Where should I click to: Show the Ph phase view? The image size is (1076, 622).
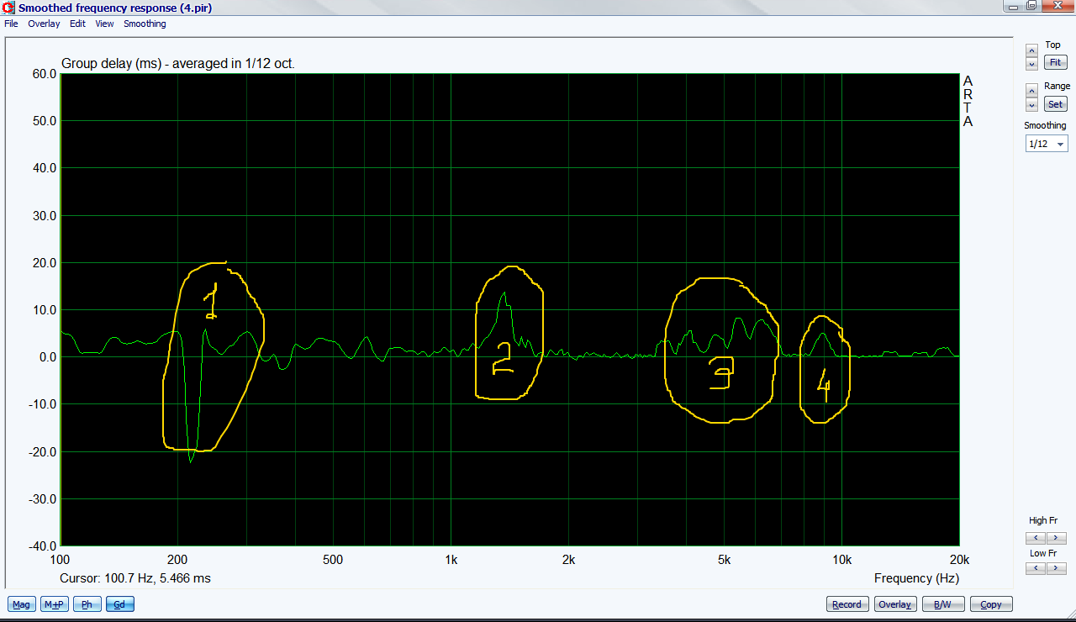point(87,604)
